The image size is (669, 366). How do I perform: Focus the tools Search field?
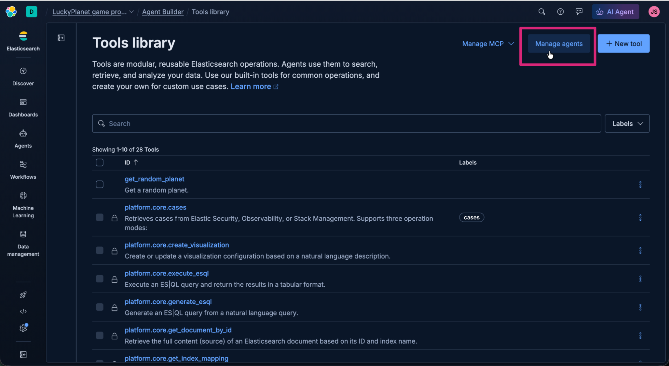(x=346, y=124)
